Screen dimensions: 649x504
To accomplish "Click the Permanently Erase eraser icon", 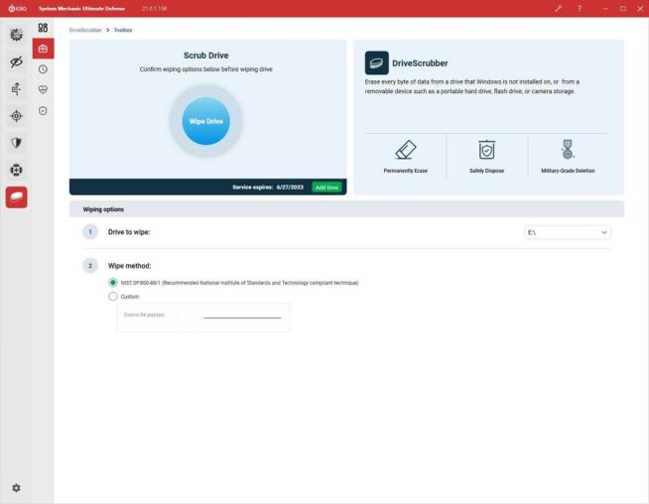I will coord(405,150).
